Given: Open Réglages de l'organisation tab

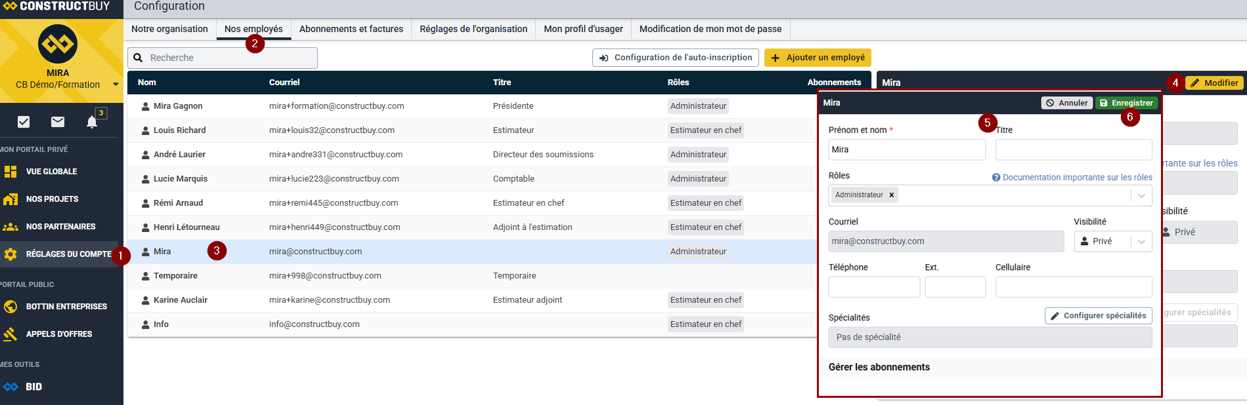Looking at the screenshot, I should pos(473,29).
